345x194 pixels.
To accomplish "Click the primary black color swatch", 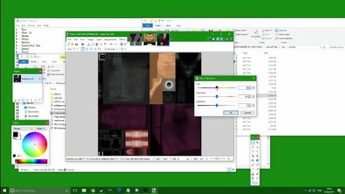I will point(15,134).
